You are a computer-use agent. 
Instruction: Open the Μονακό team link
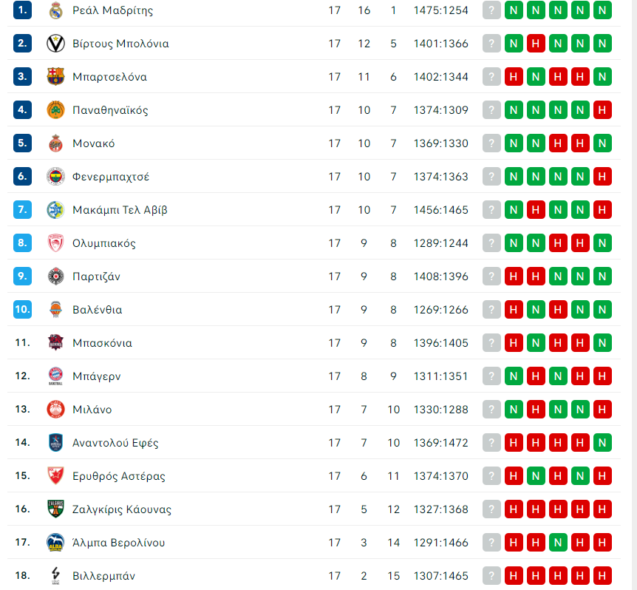93,143
